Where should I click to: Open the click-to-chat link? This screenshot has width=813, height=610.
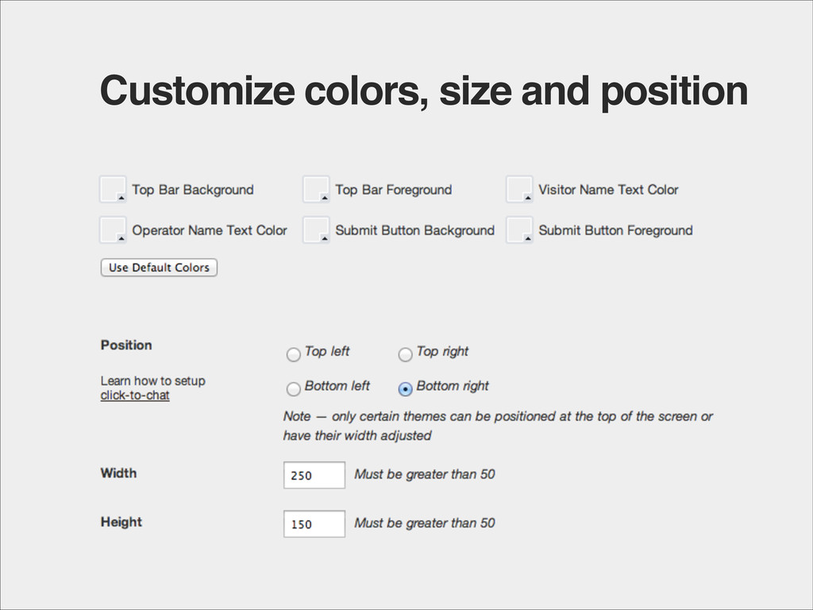tap(135, 396)
